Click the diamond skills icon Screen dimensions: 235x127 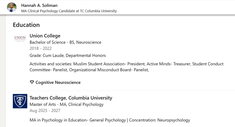point(32,82)
